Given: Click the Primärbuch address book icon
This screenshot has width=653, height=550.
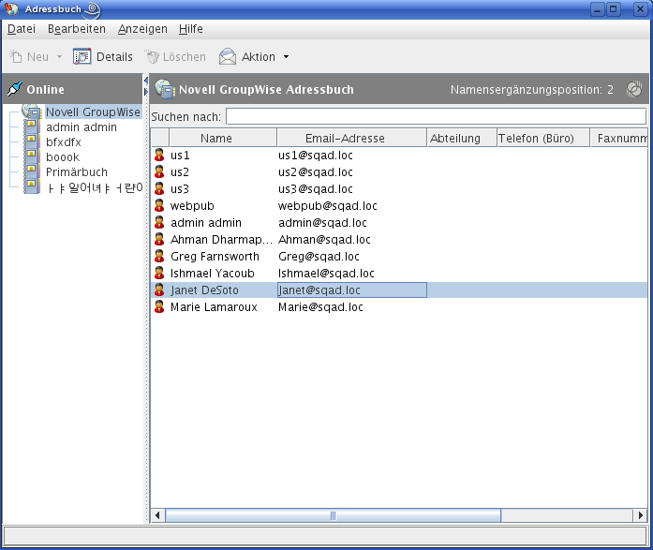Looking at the screenshot, I should tap(32, 172).
